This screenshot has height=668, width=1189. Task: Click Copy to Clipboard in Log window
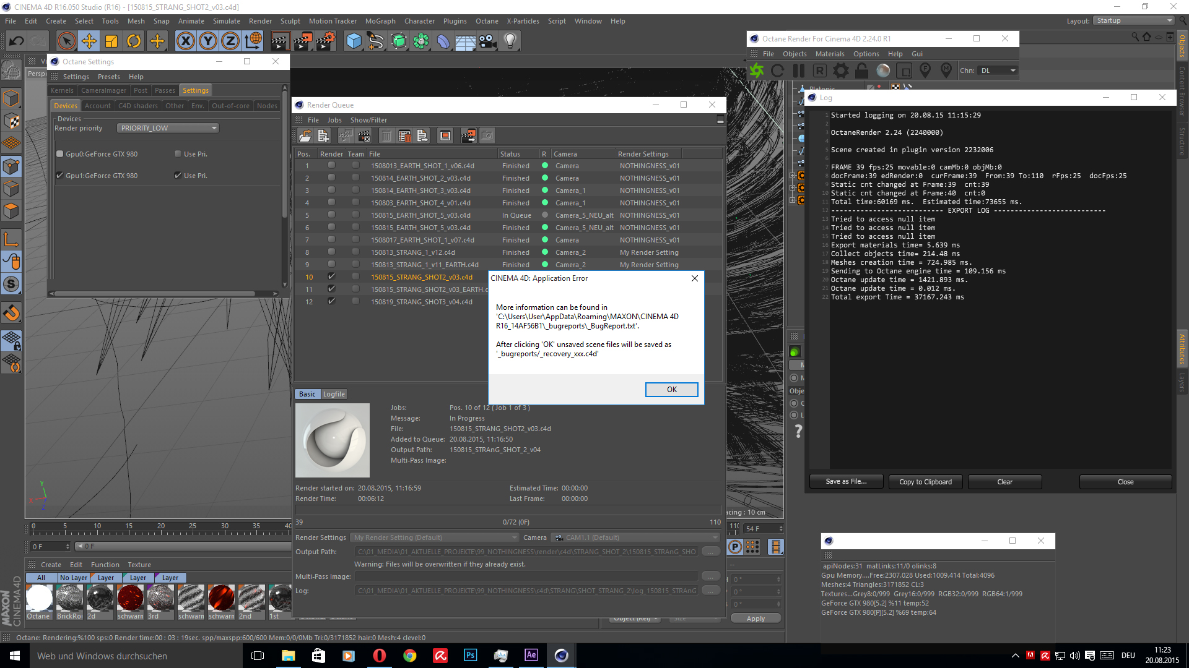click(x=925, y=482)
